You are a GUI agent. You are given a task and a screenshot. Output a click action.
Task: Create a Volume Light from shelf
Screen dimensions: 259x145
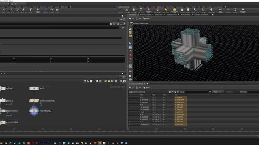click(157, 11)
